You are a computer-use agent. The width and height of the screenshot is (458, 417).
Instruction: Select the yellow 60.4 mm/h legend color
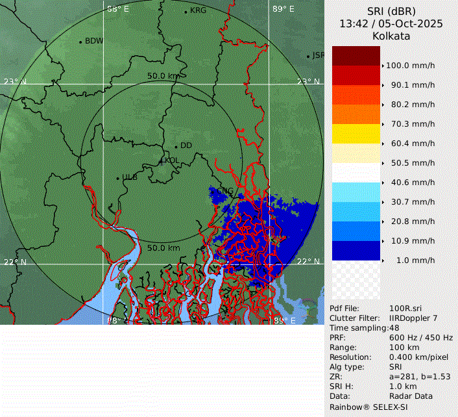(356, 134)
